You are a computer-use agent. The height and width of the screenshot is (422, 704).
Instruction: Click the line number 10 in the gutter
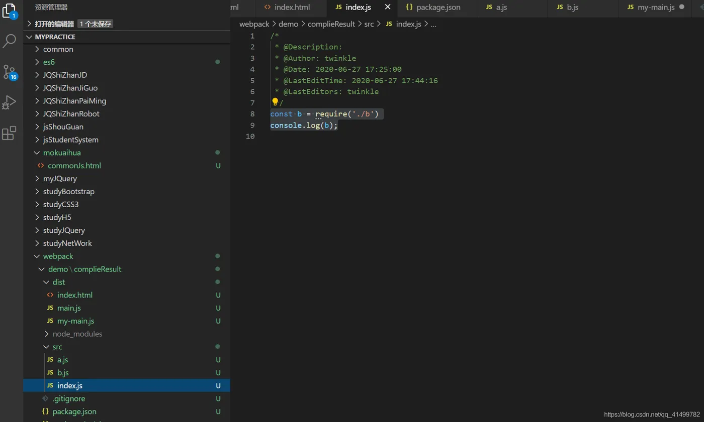click(250, 136)
